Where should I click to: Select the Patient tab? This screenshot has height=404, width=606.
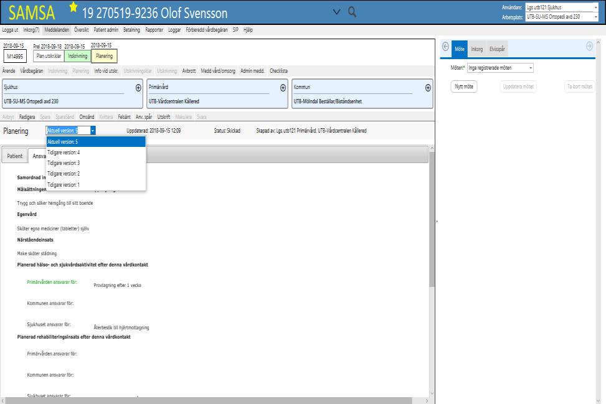tap(15, 156)
